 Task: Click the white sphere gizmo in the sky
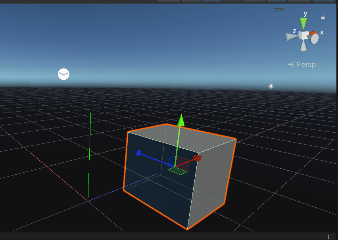(63, 74)
